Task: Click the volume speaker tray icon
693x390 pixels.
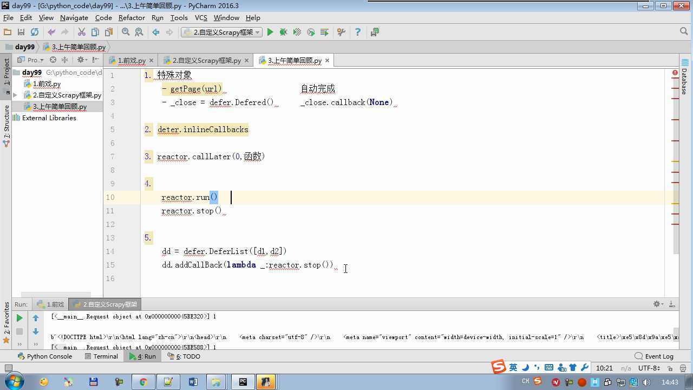Action: (x=647, y=382)
